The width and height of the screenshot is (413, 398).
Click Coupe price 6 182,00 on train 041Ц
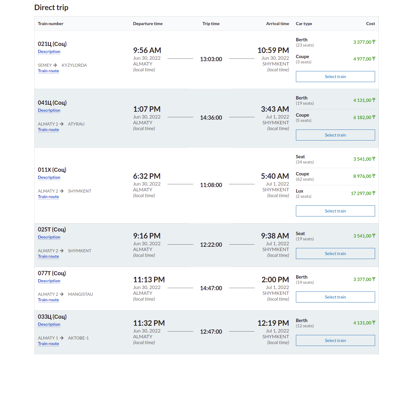364,118
